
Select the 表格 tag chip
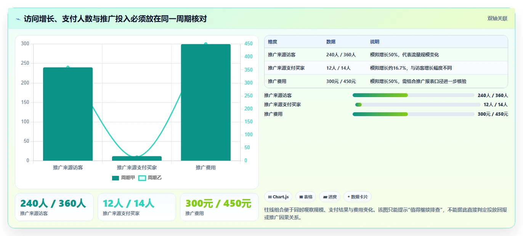click(306, 197)
